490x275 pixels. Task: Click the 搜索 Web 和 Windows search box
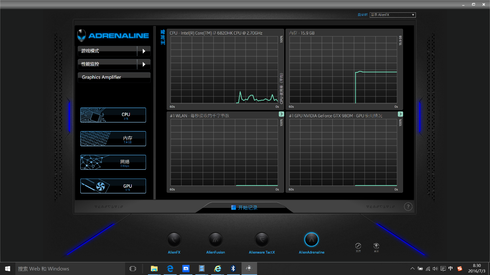[70, 268]
